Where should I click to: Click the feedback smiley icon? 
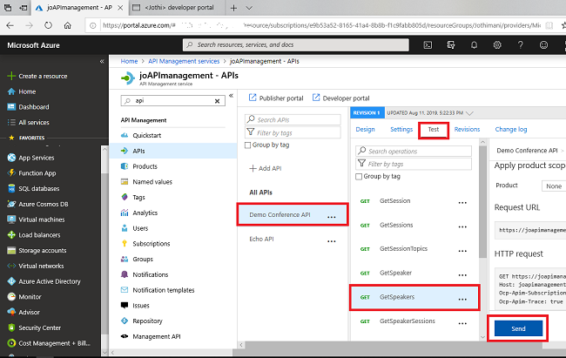543,45
